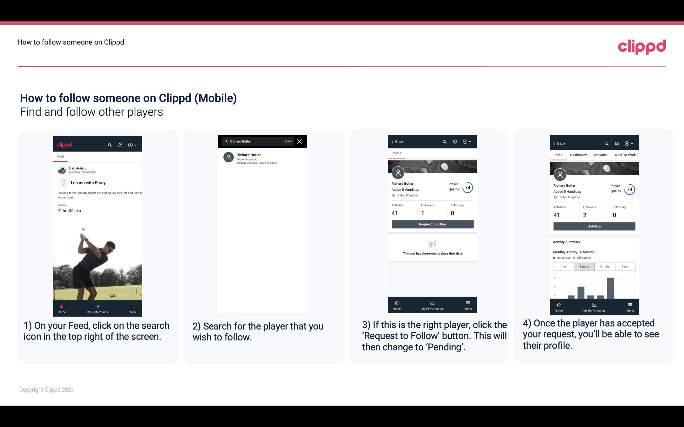Click 'Request to Follow' button on profile
Screen dimensions: 684x427
pos(432,224)
